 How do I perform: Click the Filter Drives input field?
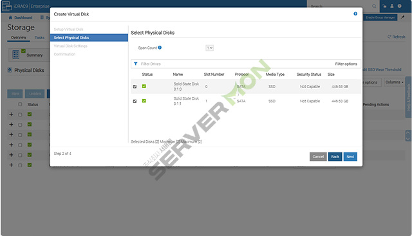[236, 64]
